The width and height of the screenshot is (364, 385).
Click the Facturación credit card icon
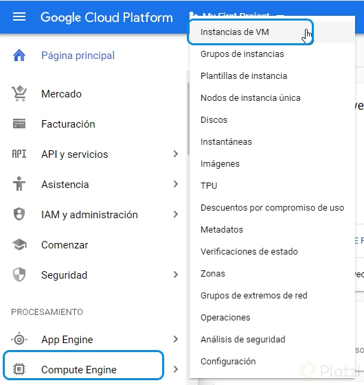(x=19, y=124)
